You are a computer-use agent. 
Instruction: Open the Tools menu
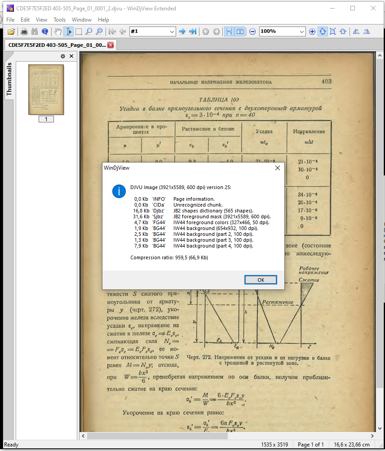[x=59, y=20]
